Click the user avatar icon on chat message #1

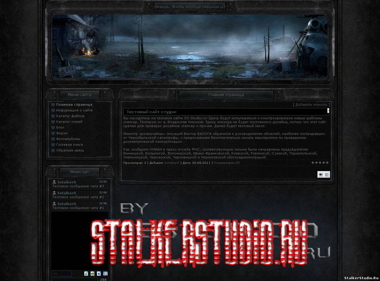(x=54, y=204)
